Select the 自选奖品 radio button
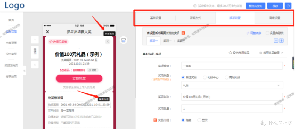Screen dimensions: 295x129 pyautogui.click(x=183, y=77)
